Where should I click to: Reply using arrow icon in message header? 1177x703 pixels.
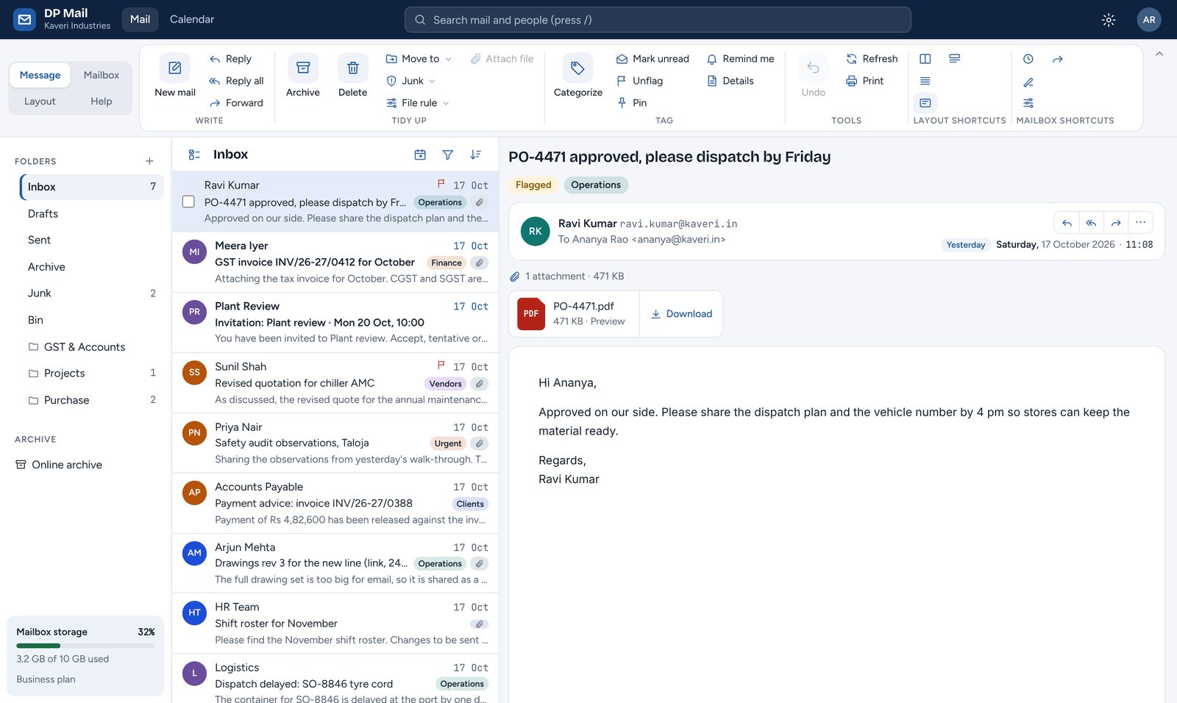1067,222
